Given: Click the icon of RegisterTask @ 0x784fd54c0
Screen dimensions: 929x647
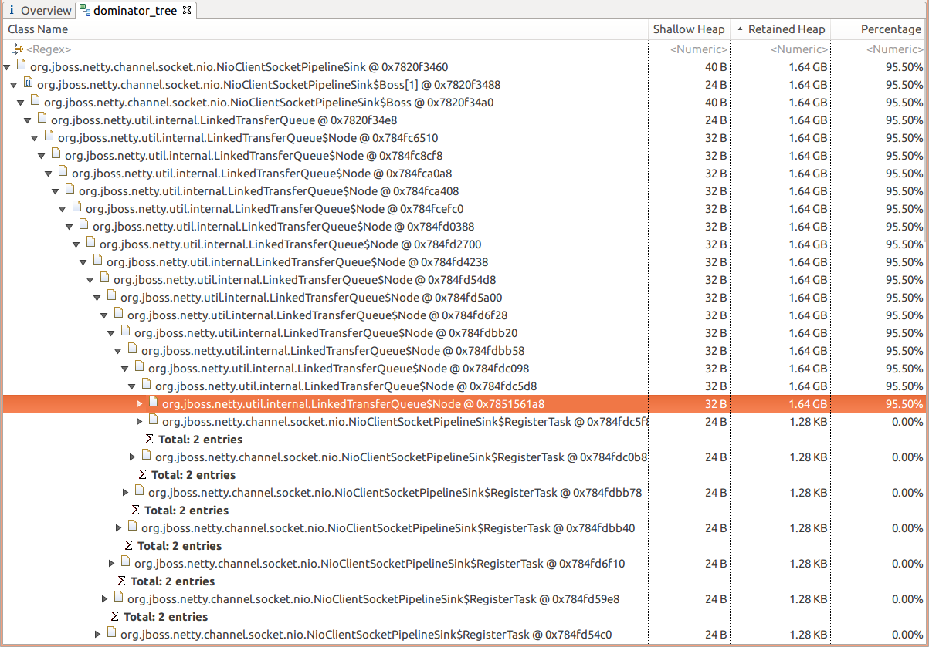Looking at the screenshot, I should point(111,634).
